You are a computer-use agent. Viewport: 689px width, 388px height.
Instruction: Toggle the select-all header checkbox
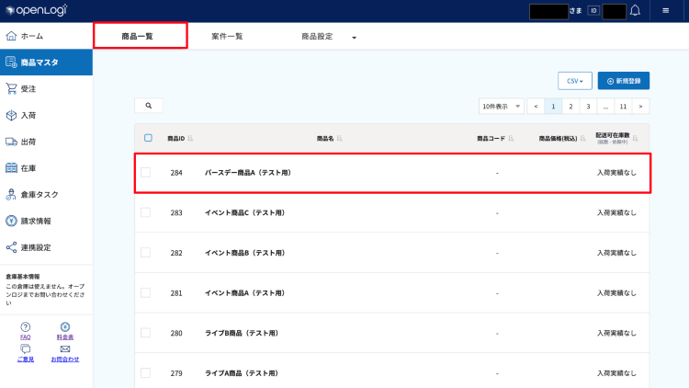pos(148,138)
